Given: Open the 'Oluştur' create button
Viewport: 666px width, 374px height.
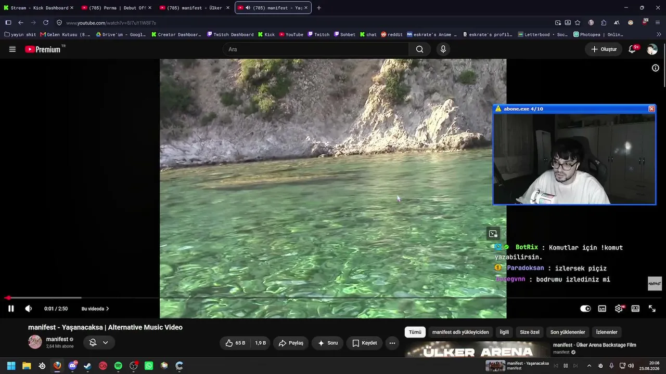Looking at the screenshot, I should coord(604,49).
